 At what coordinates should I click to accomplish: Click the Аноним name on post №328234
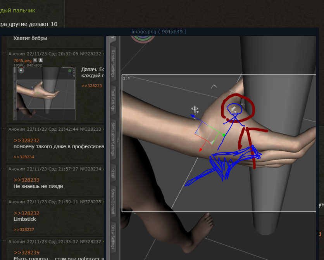pyautogui.click(x=17, y=169)
